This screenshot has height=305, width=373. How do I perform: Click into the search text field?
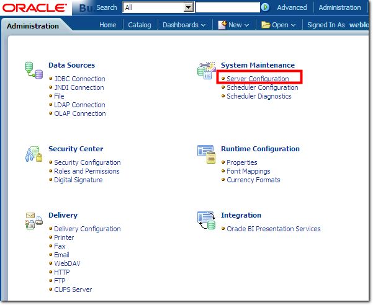[227, 7]
